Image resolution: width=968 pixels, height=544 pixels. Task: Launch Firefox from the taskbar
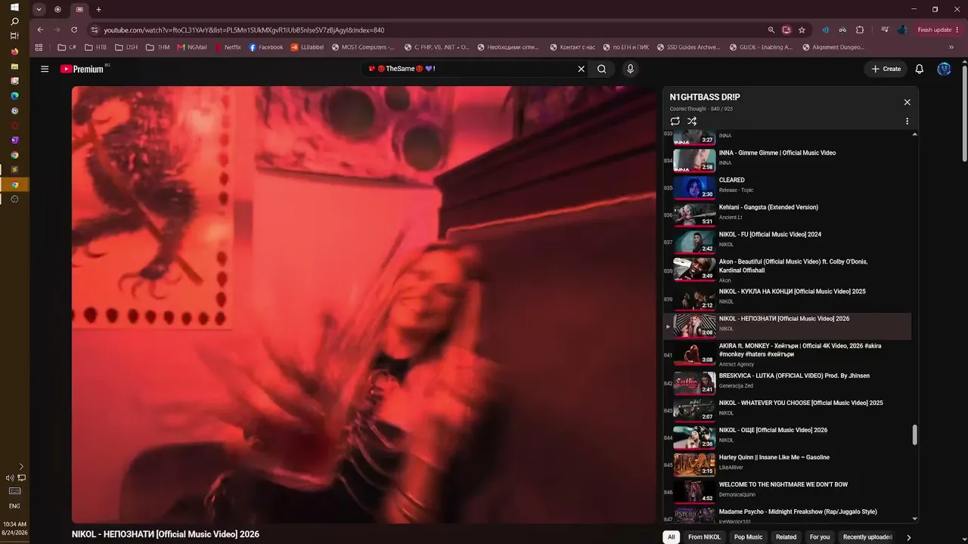click(x=14, y=51)
